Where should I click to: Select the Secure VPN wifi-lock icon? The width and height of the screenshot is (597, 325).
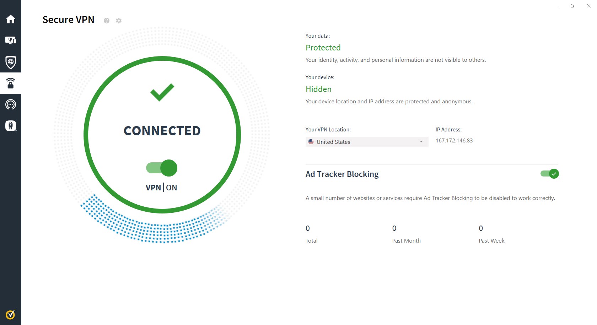pos(11,83)
